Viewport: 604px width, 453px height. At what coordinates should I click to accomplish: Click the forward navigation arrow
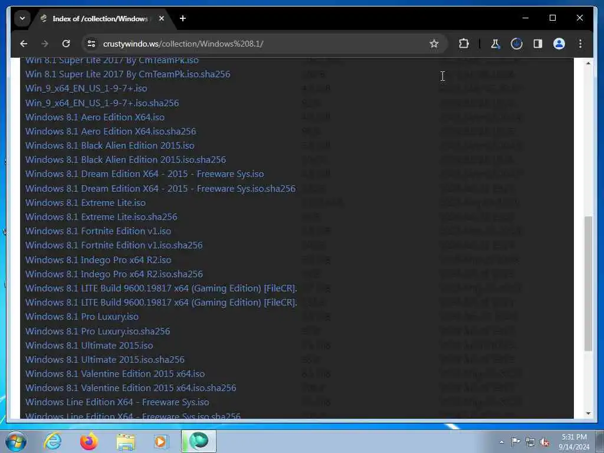point(45,44)
